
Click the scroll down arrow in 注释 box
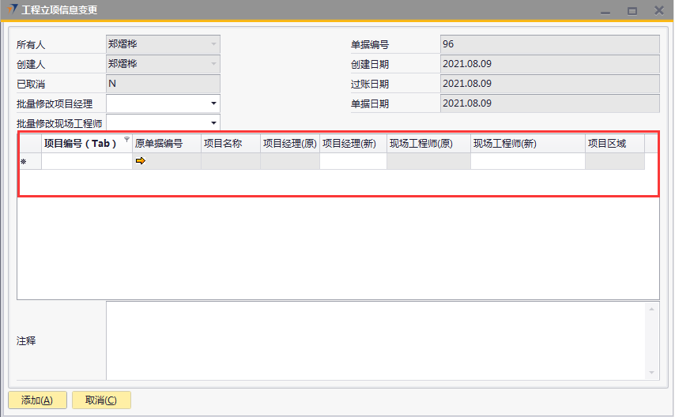652,373
